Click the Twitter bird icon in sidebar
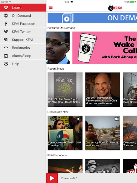 point(6,31)
